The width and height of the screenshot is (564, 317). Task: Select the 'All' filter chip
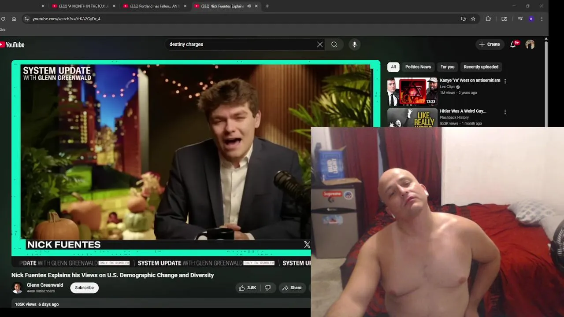pyautogui.click(x=393, y=67)
